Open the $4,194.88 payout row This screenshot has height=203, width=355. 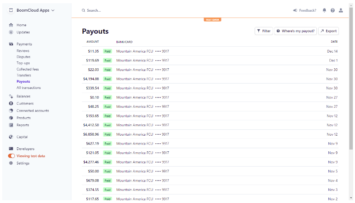(210, 79)
